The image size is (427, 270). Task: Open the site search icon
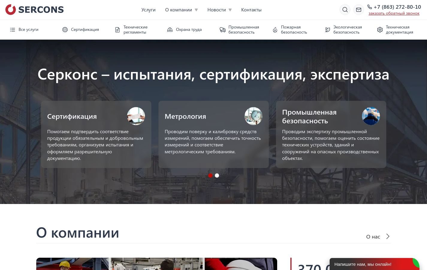click(345, 10)
